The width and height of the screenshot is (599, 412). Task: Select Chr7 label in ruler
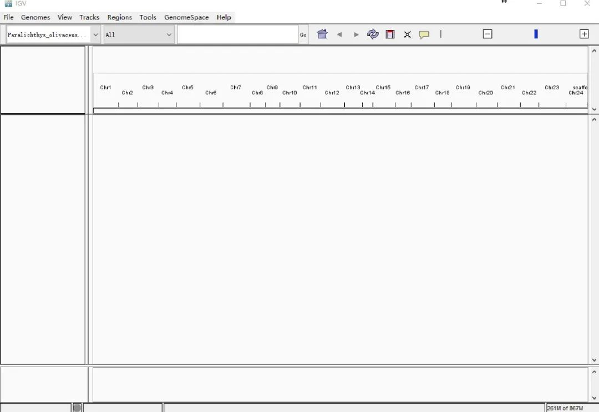(x=236, y=88)
